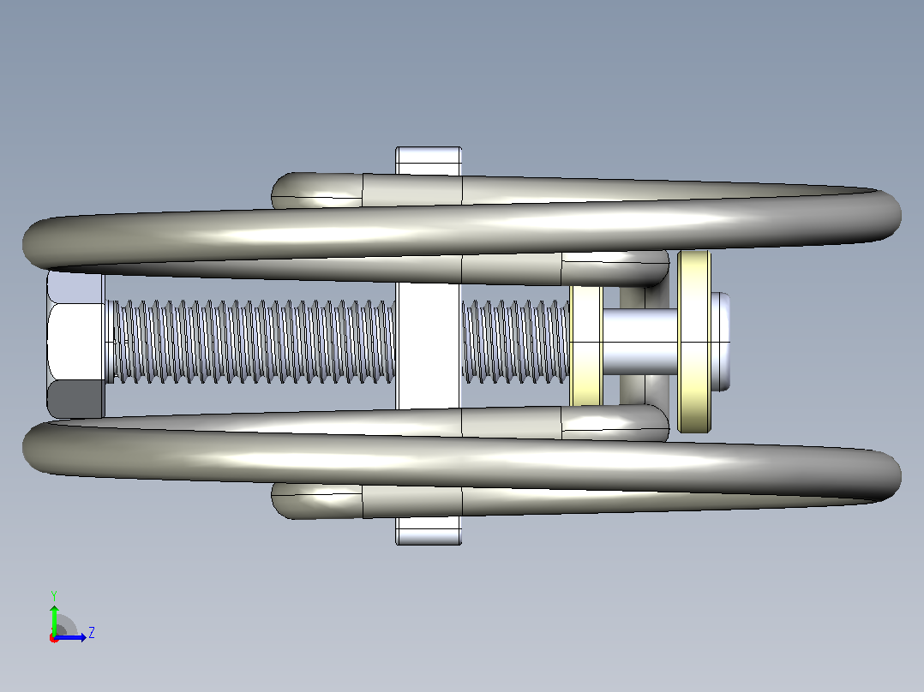Select the rounded pin end right of the washers
Image resolution: width=924 pixels, height=692 pixels.
tap(720, 342)
